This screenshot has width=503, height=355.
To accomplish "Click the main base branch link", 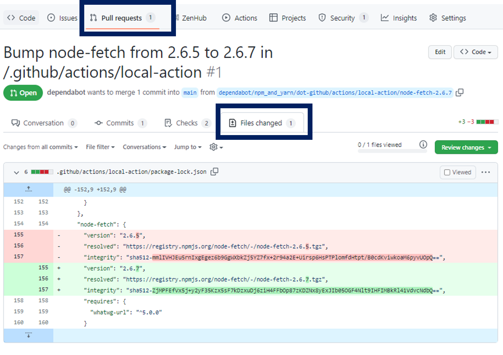I will [190, 93].
